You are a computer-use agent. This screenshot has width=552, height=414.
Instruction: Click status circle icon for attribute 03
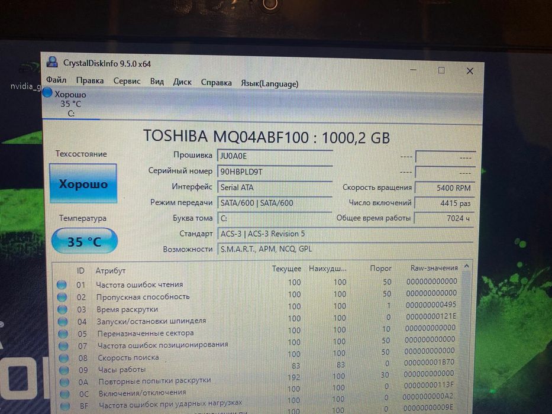coord(62,309)
